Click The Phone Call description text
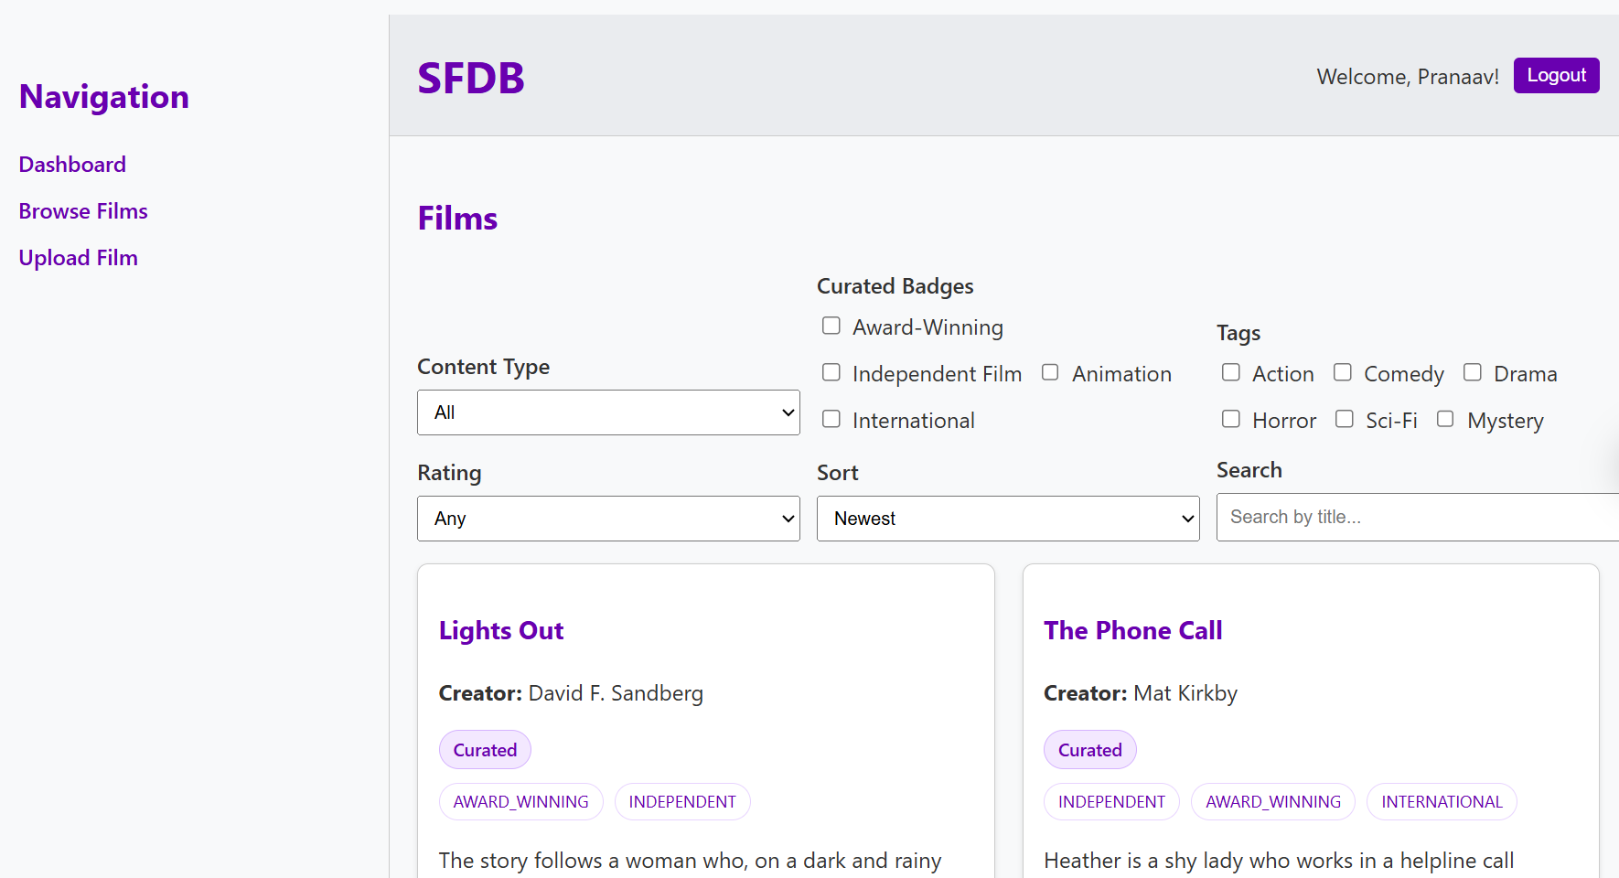The width and height of the screenshot is (1619, 878). (1280, 861)
